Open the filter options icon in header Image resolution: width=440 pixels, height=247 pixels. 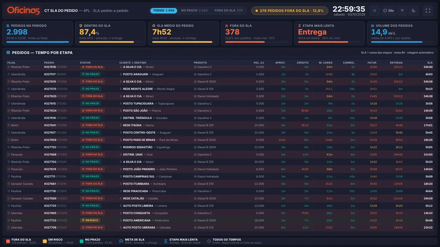click(402, 11)
